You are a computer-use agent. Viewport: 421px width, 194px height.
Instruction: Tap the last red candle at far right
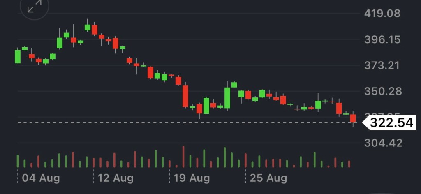tap(353, 118)
